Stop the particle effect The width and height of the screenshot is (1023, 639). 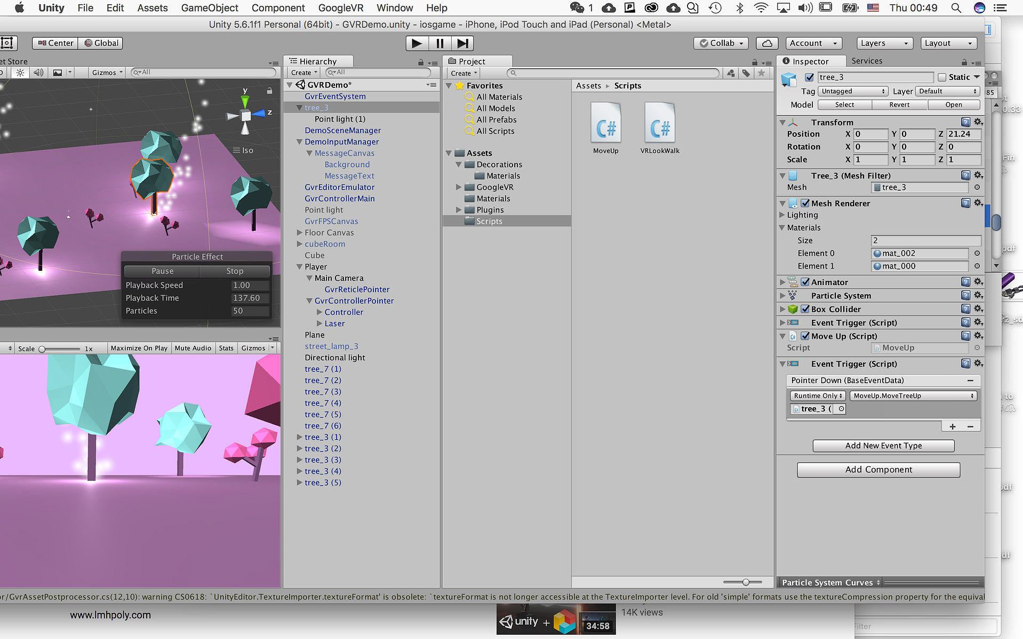coord(235,271)
